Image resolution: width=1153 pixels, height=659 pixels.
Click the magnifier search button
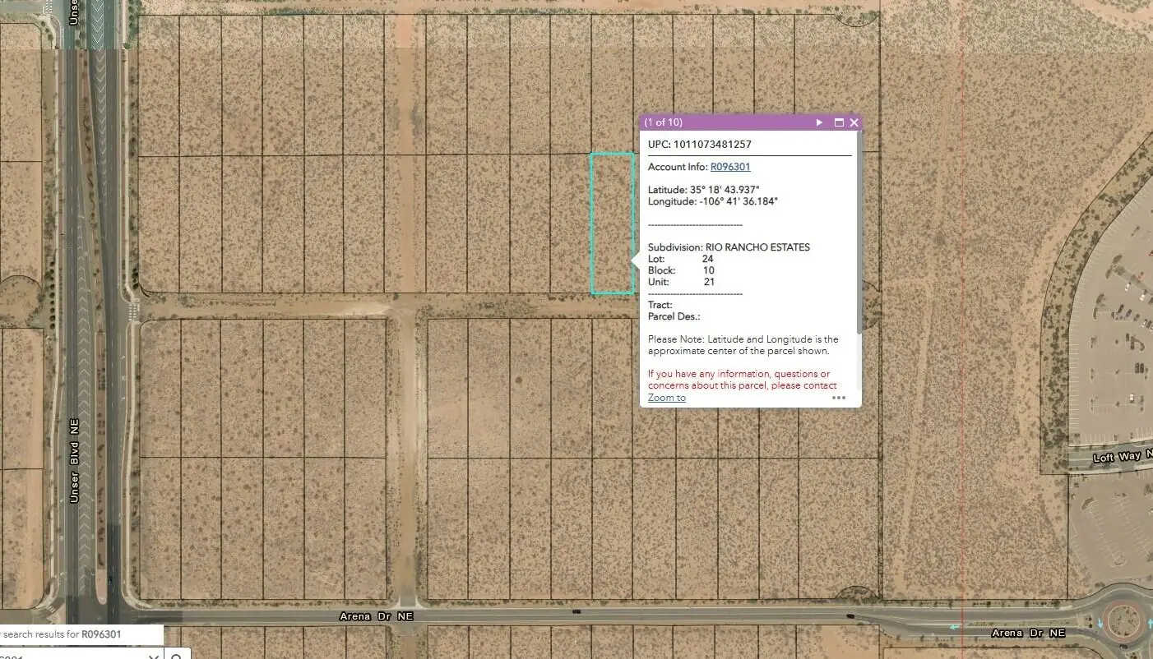(x=178, y=655)
